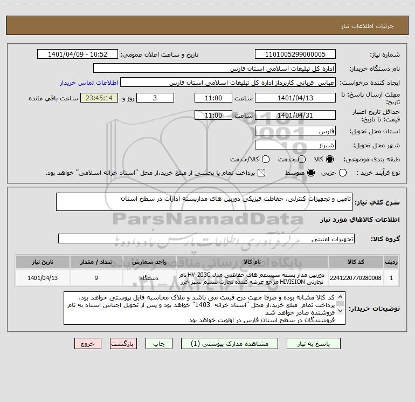Select the کالا radio button
This screenshot has height=402, width=415.
[330, 159]
